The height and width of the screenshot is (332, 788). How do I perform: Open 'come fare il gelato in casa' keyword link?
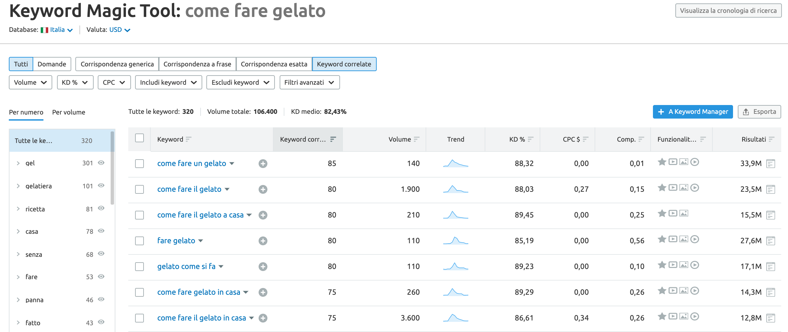[x=202, y=318]
